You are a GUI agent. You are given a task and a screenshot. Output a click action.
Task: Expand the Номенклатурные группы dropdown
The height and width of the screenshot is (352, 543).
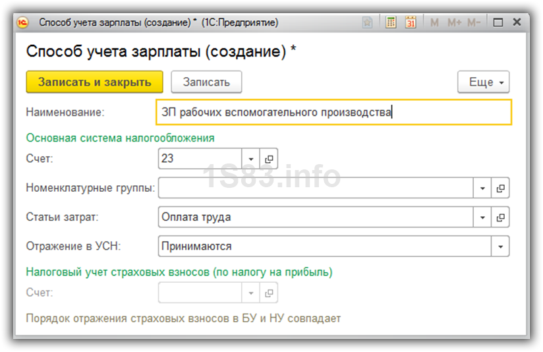[x=482, y=189]
